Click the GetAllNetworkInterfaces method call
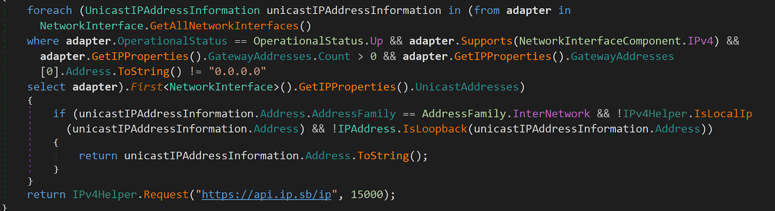The height and width of the screenshot is (211, 775). [x=224, y=26]
